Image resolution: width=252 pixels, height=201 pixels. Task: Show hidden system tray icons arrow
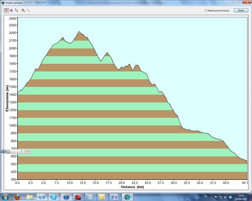click(212, 196)
